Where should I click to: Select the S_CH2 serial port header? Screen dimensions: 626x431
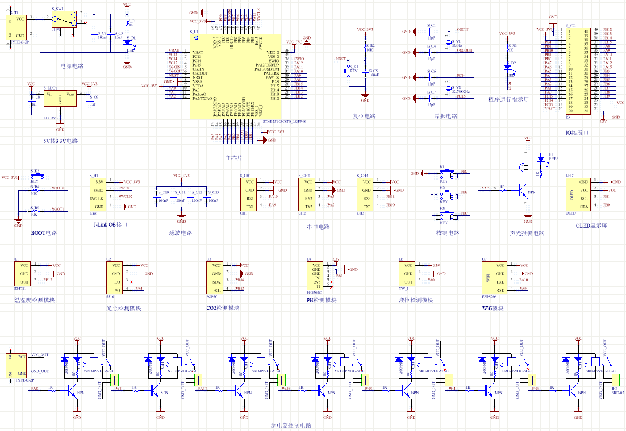pos(307,195)
